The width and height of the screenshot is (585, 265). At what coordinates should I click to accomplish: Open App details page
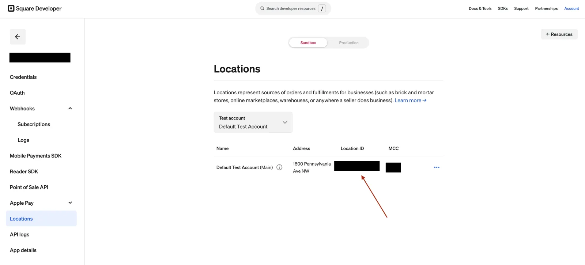click(23, 250)
